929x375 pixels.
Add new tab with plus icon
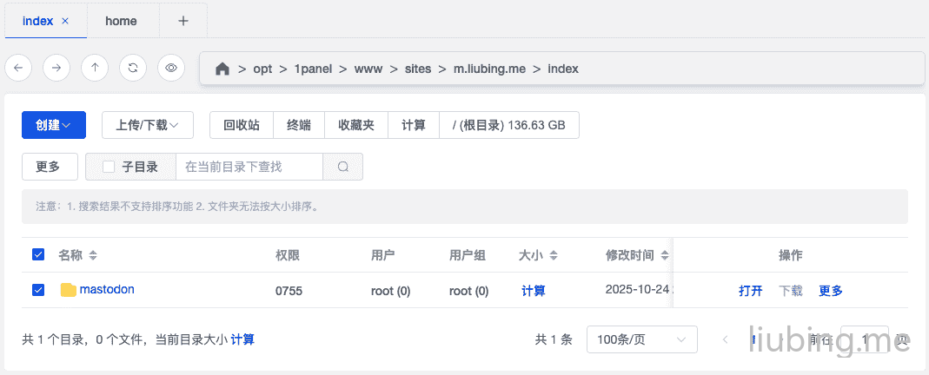(x=183, y=21)
